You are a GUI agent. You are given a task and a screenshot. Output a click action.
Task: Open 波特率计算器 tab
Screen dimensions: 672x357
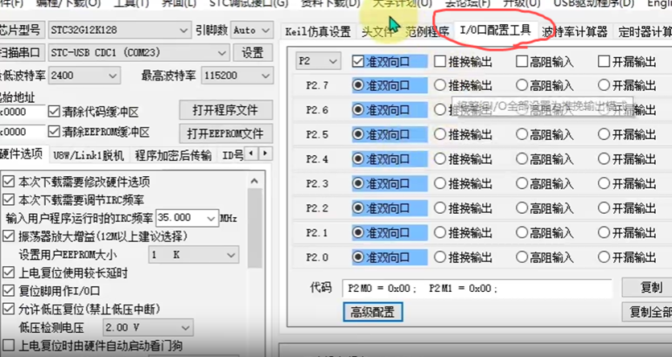click(575, 31)
